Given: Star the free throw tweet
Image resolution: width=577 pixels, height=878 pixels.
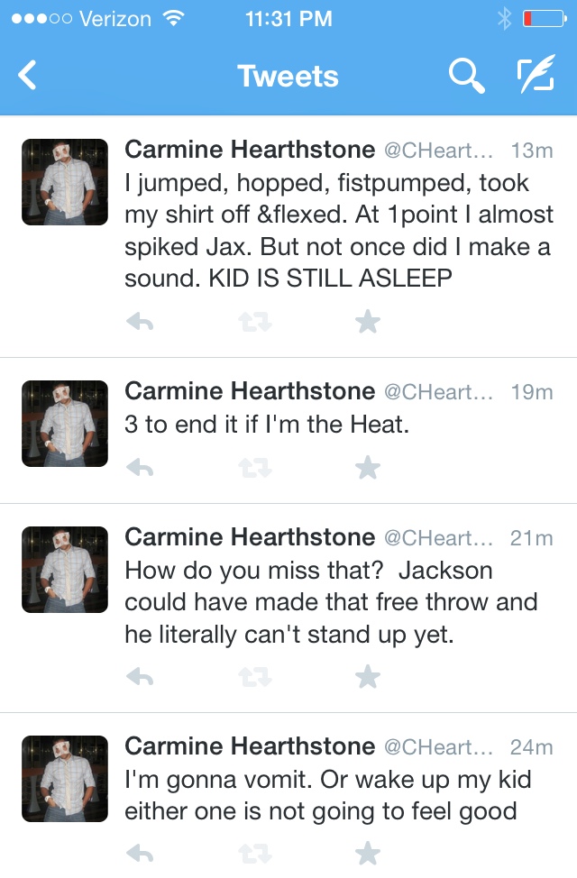Looking at the screenshot, I should [x=367, y=676].
